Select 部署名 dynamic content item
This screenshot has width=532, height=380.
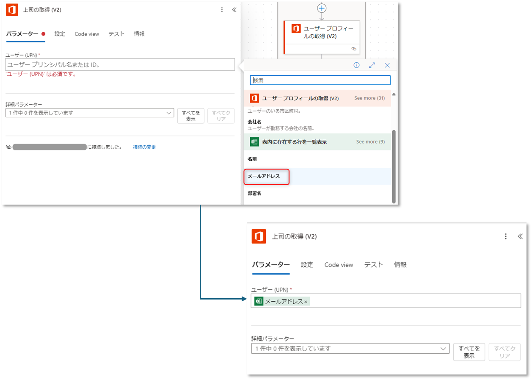tap(317, 194)
